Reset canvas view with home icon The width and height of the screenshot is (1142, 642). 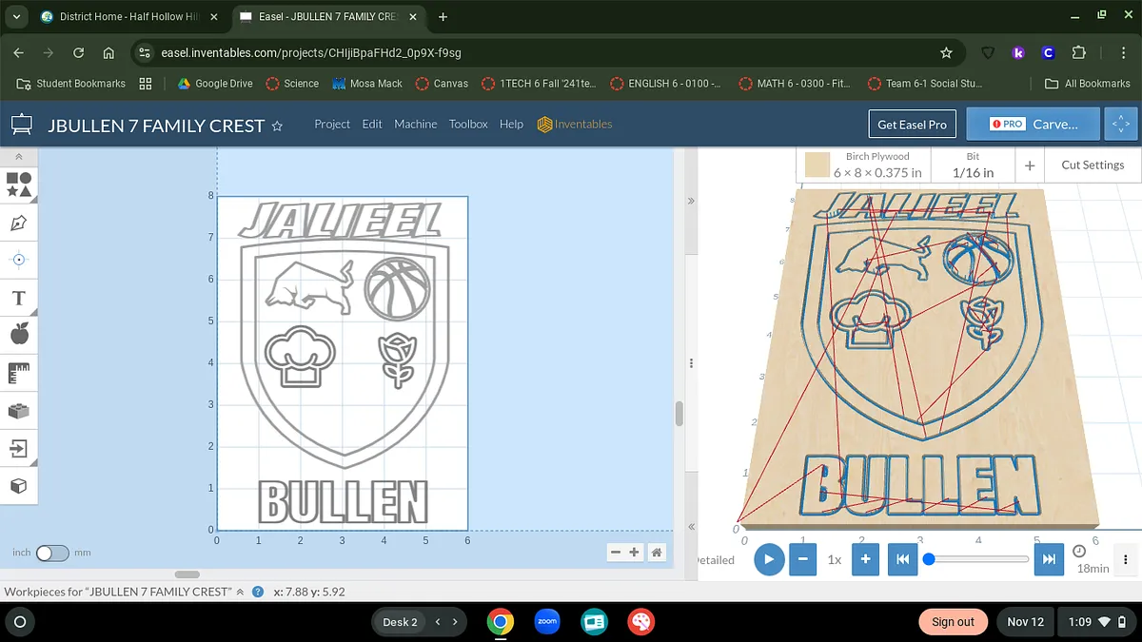pos(657,553)
